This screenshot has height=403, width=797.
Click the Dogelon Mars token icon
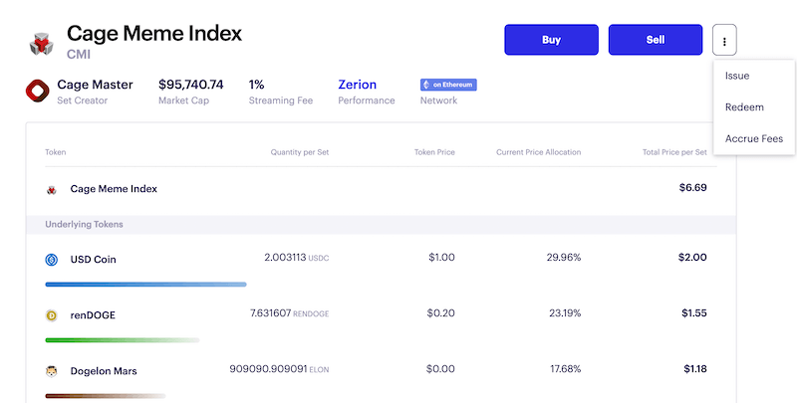(52, 371)
